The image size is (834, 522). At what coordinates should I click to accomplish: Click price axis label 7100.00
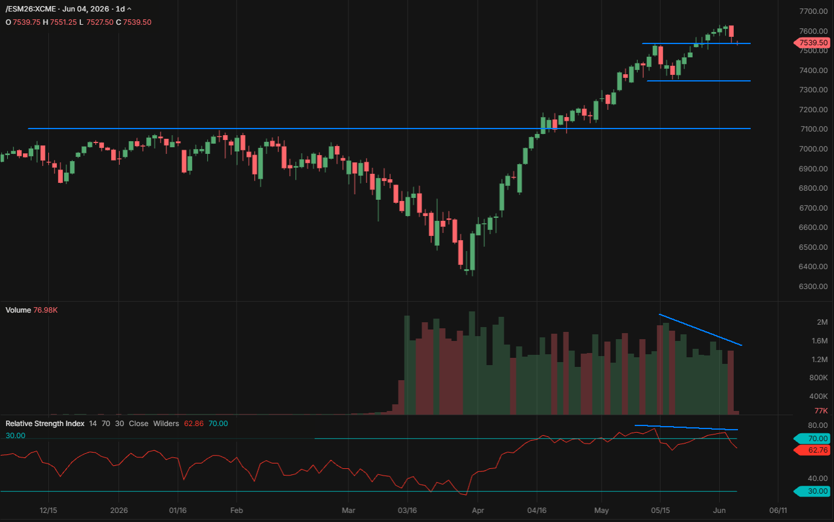(x=813, y=129)
